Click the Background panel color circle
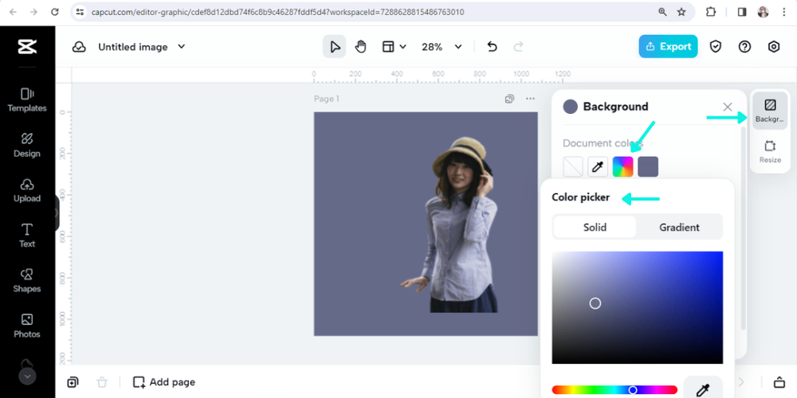This screenshot has width=797, height=398. pos(571,107)
